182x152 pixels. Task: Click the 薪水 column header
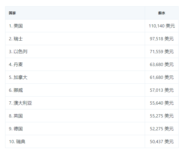coord(162,13)
